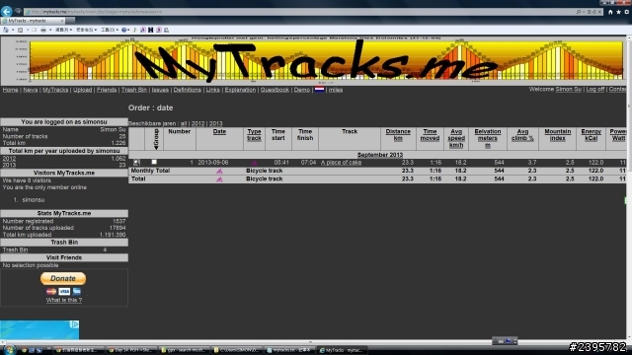The width and height of the screenshot is (632, 355).
Task: Click the favorites star icon at top right
Action: click(618, 12)
